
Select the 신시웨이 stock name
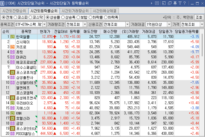click(x=23, y=42)
